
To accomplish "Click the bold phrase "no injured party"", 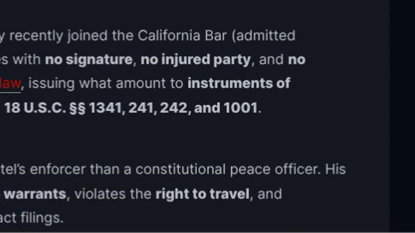I will click(196, 60).
